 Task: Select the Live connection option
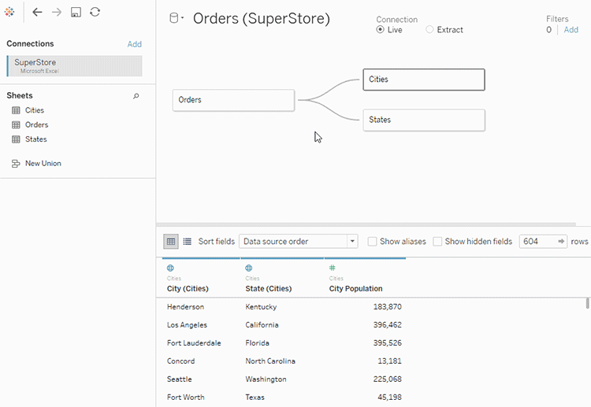(381, 30)
